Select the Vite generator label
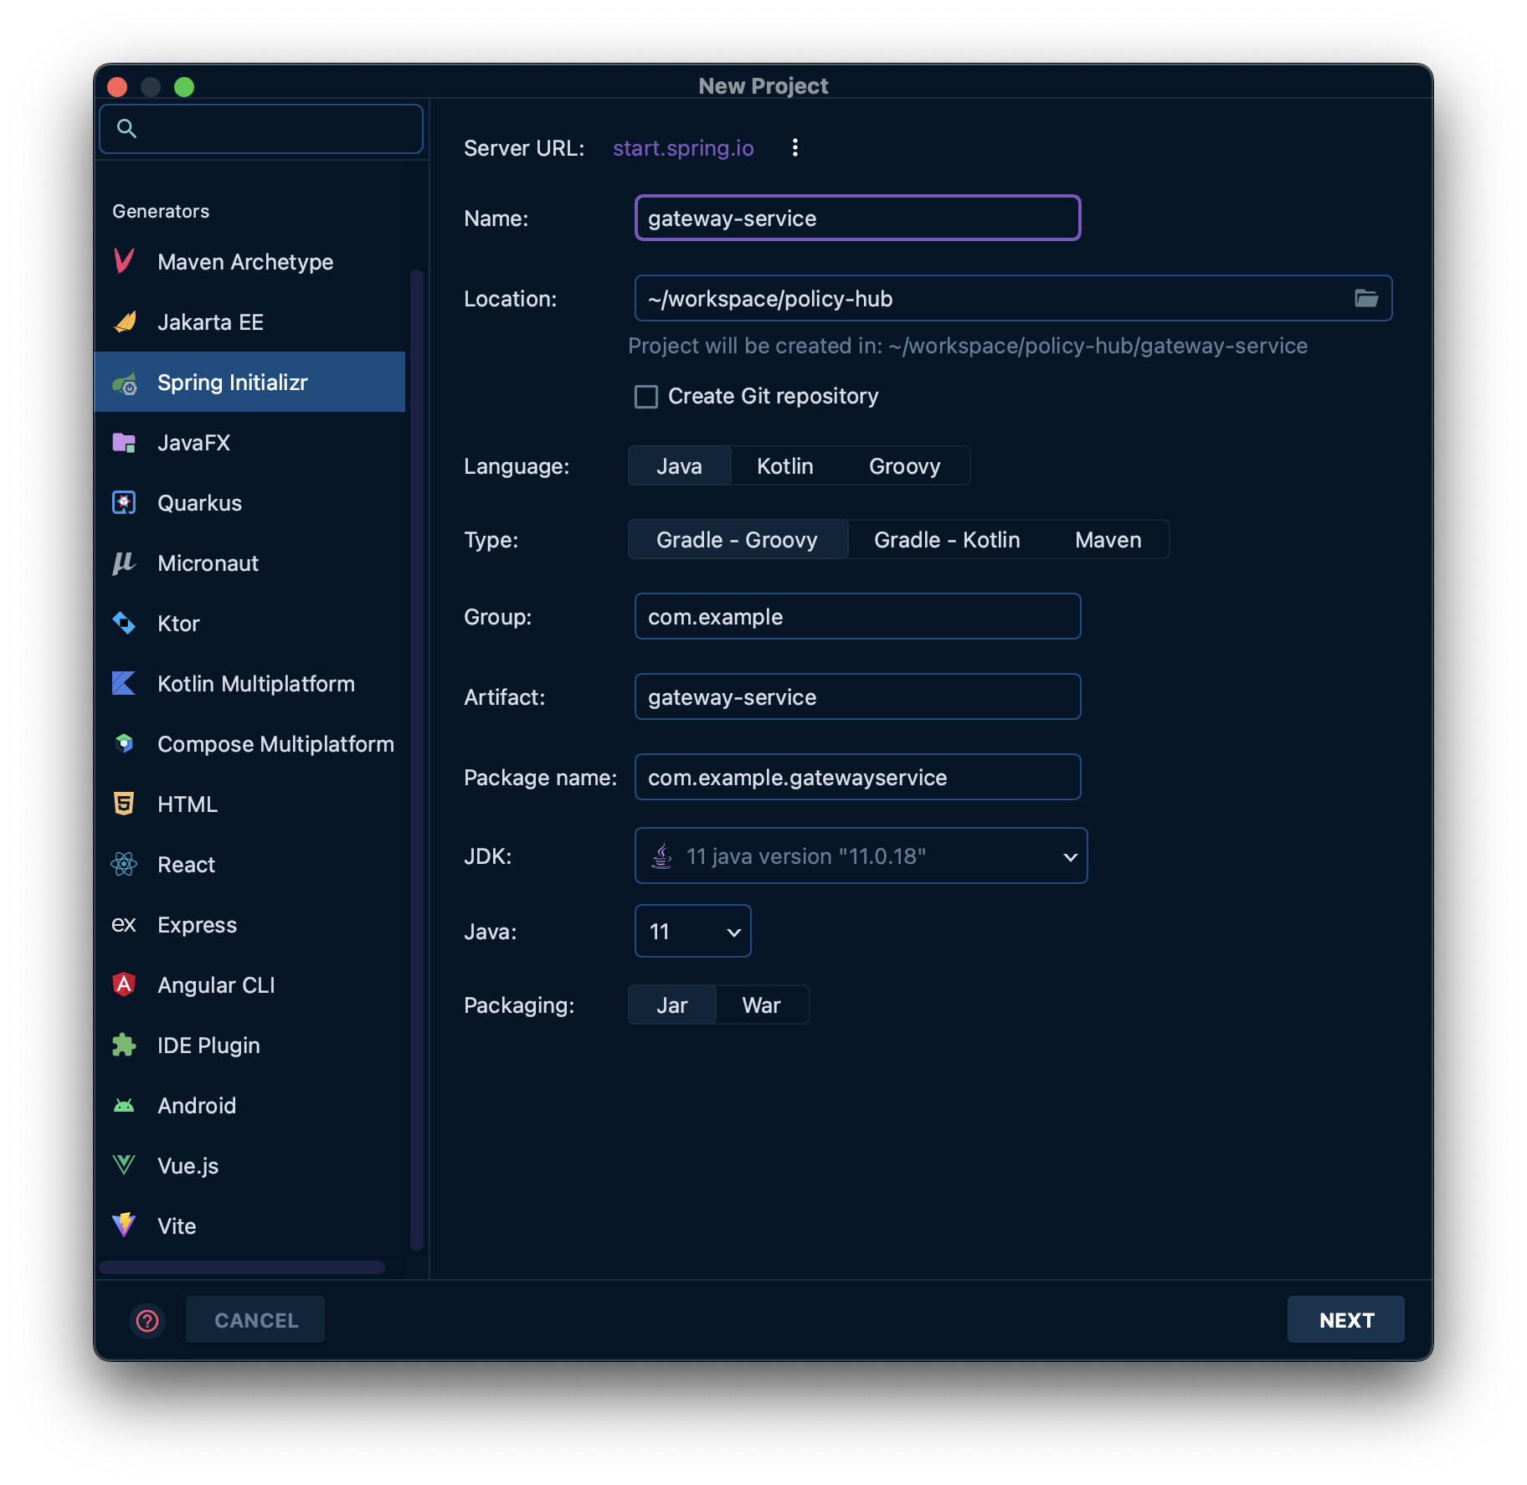The width and height of the screenshot is (1527, 1485). [177, 1226]
